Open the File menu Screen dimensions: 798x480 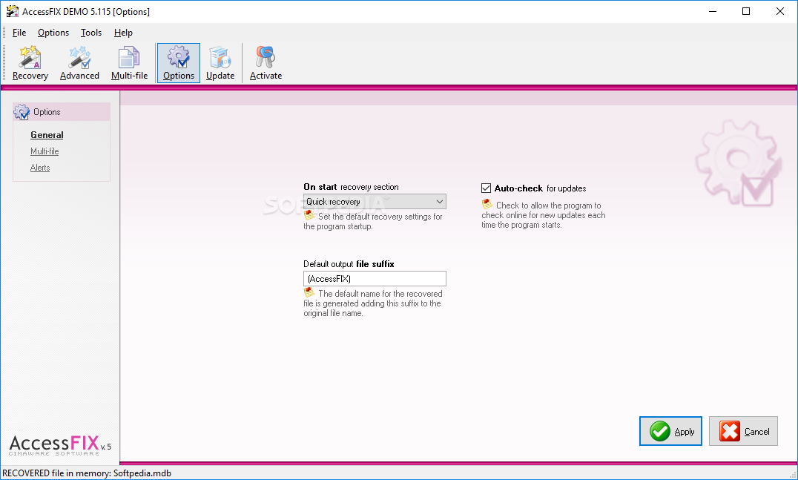(x=19, y=33)
